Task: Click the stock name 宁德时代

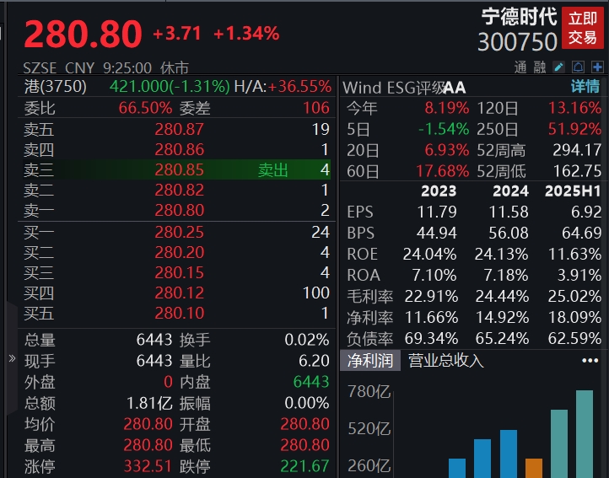Action: (520, 17)
